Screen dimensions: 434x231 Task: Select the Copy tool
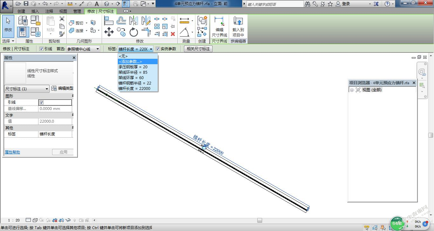[121, 32]
